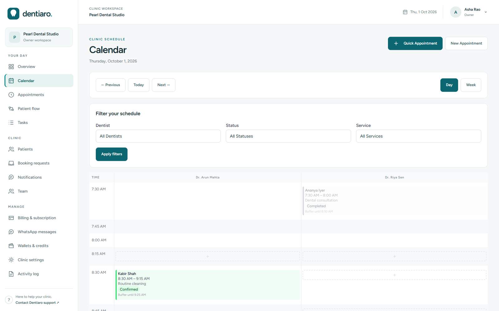Open Kabir Shah's 8:30 AM appointment

pyautogui.click(x=208, y=285)
